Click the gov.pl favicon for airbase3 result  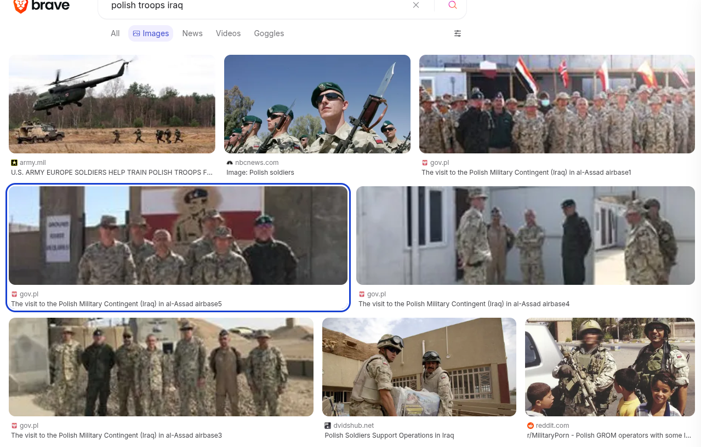[14, 426]
